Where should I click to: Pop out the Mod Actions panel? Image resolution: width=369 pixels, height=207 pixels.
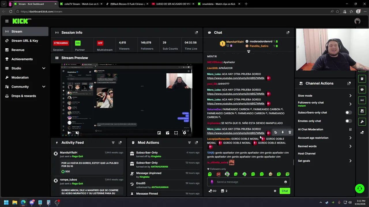point(196,143)
